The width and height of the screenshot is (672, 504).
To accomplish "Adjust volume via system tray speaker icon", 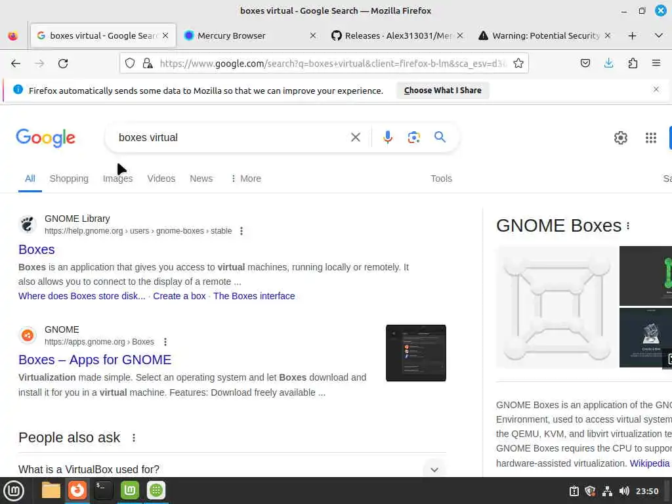I will pos(624,491).
